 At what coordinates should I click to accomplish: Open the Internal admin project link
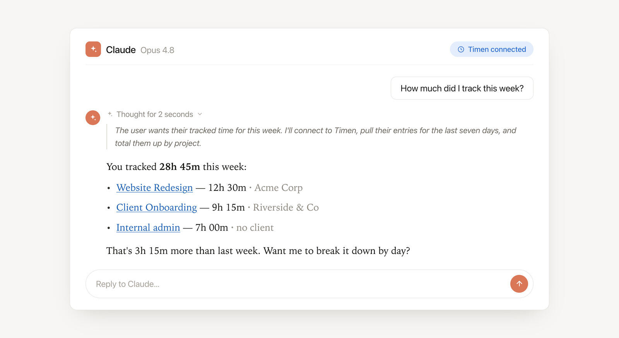coord(148,228)
